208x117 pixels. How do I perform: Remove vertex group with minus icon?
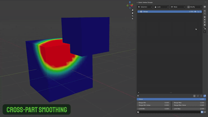tap(205, 14)
